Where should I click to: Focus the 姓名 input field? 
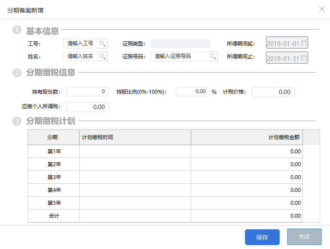80,57
